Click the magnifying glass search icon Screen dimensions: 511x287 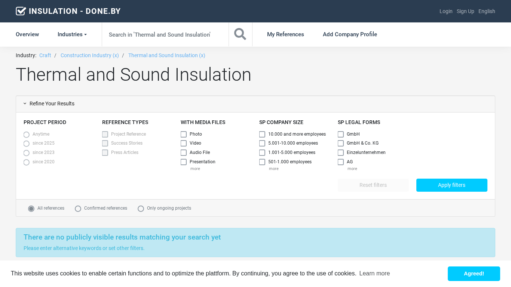[x=240, y=34]
